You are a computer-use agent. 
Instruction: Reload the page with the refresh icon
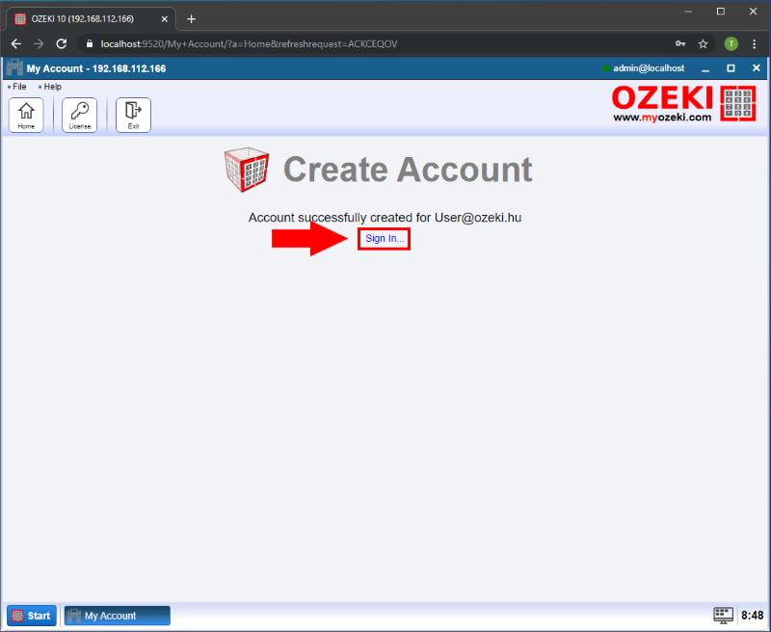pyautogui.click(x=62, y=44)
